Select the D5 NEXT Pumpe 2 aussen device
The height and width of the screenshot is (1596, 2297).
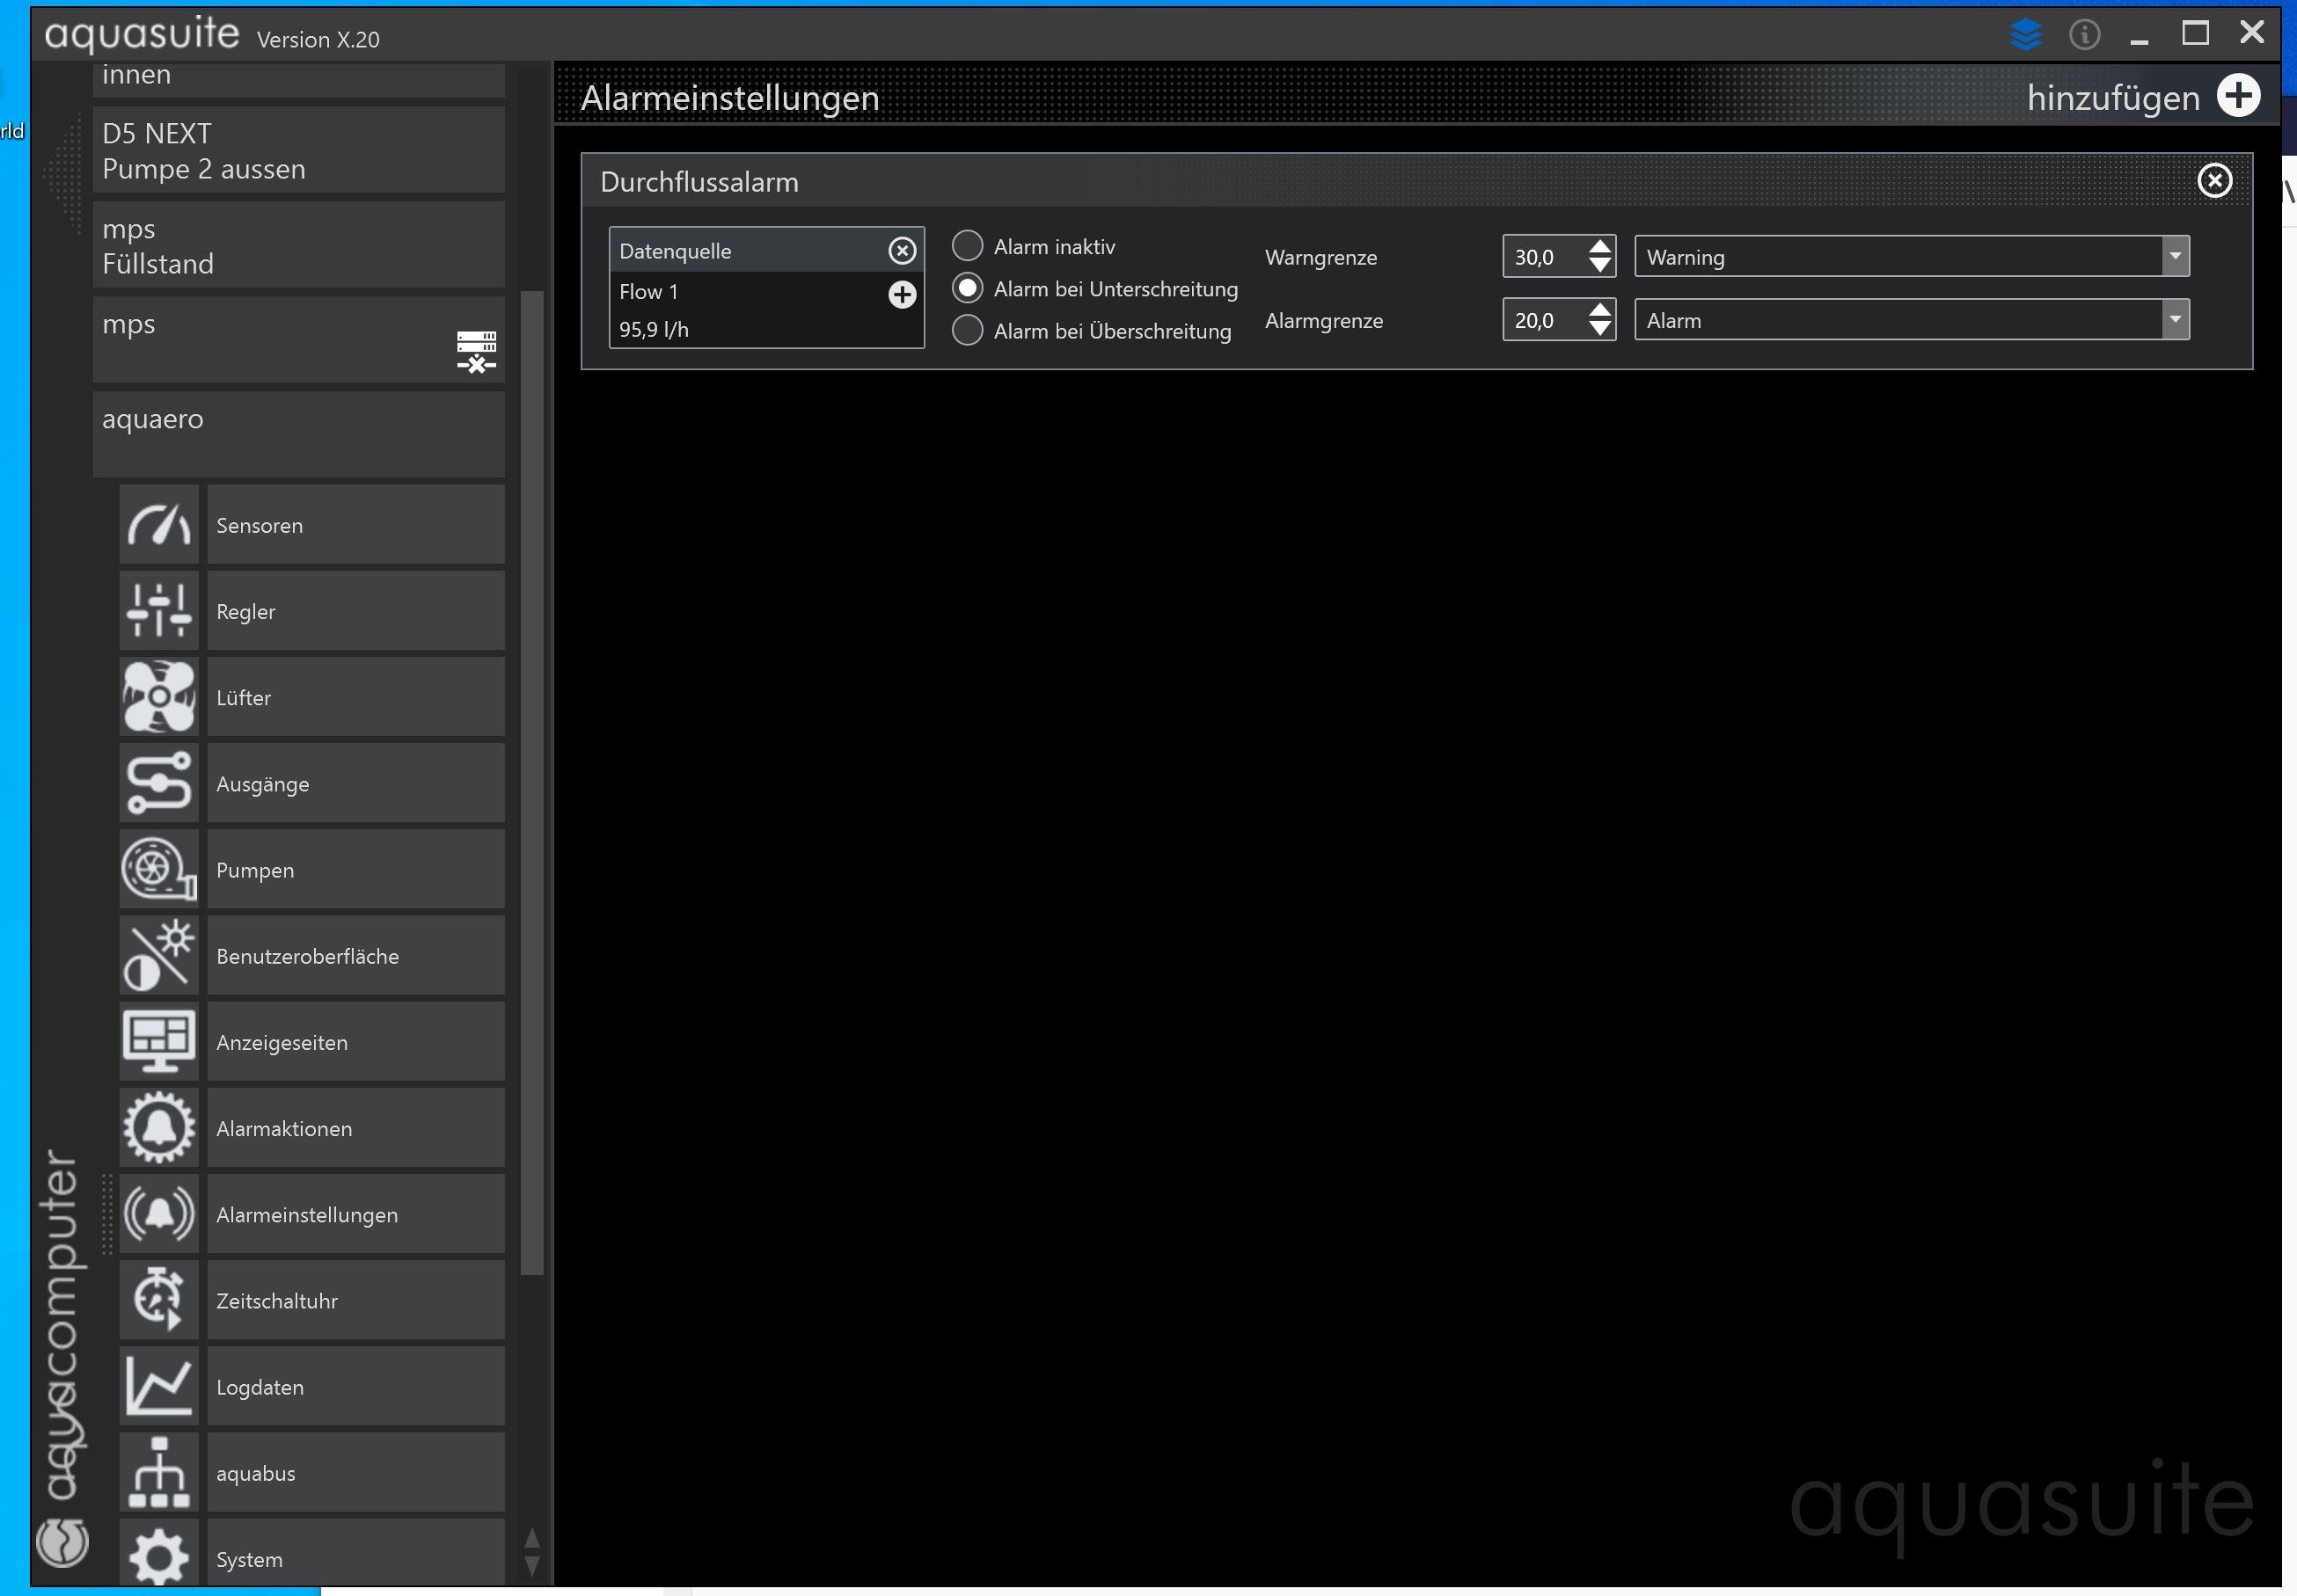click(x=298, y=150)
